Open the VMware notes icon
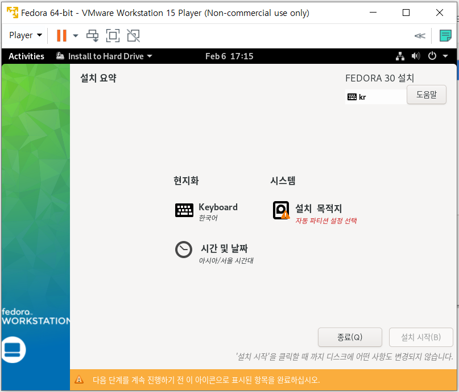 445,36
